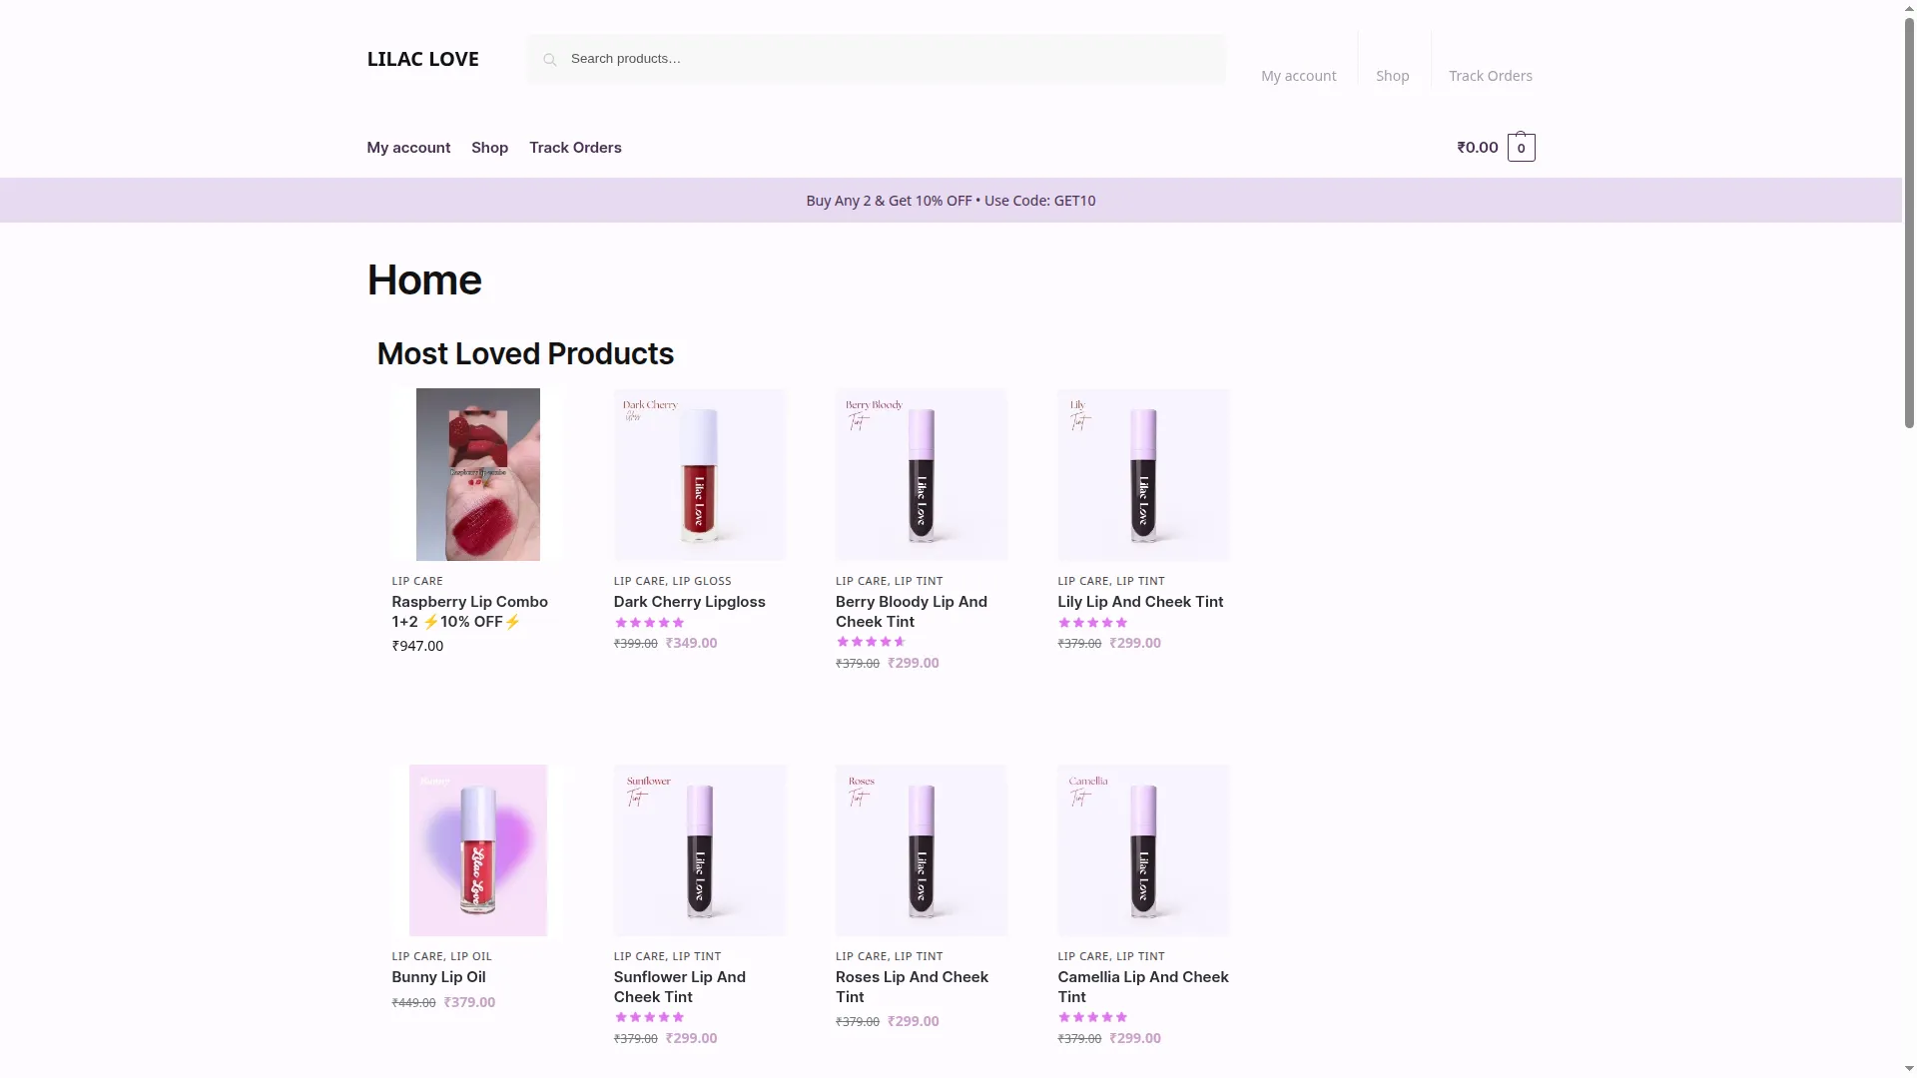Open Bunny Lip Oil title link
The width and height of the screenshot is (1917, 1078).
[438, 977]
